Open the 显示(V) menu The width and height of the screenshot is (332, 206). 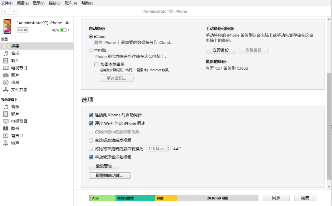[x=39, y=3]
